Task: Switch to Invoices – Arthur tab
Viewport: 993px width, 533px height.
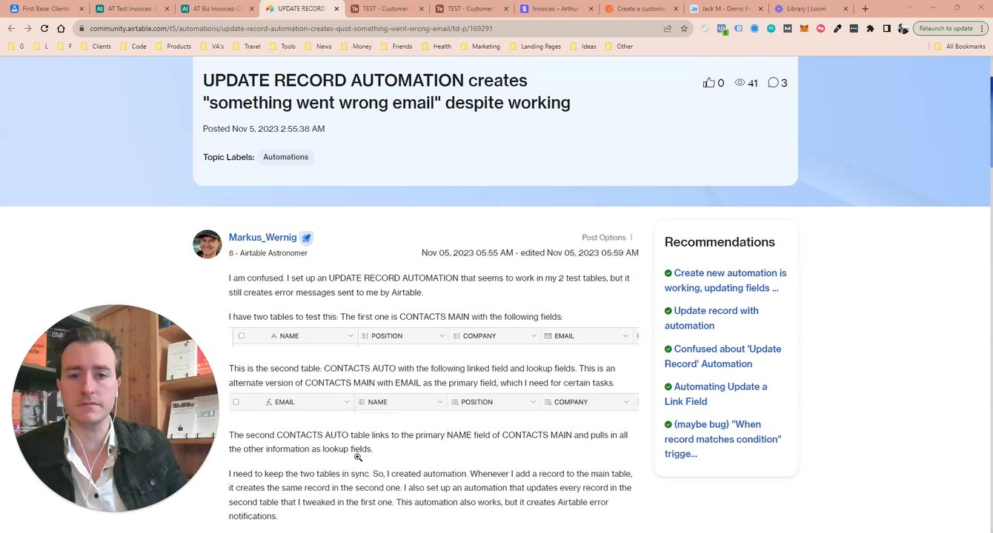Action: tap(557, 9)
